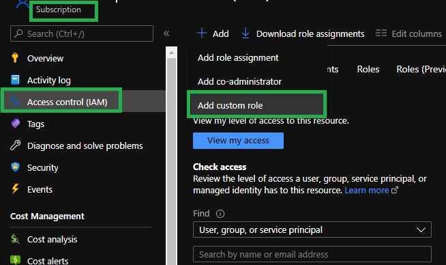Expand dropdown using its chevron arrow

click(421, 229)
